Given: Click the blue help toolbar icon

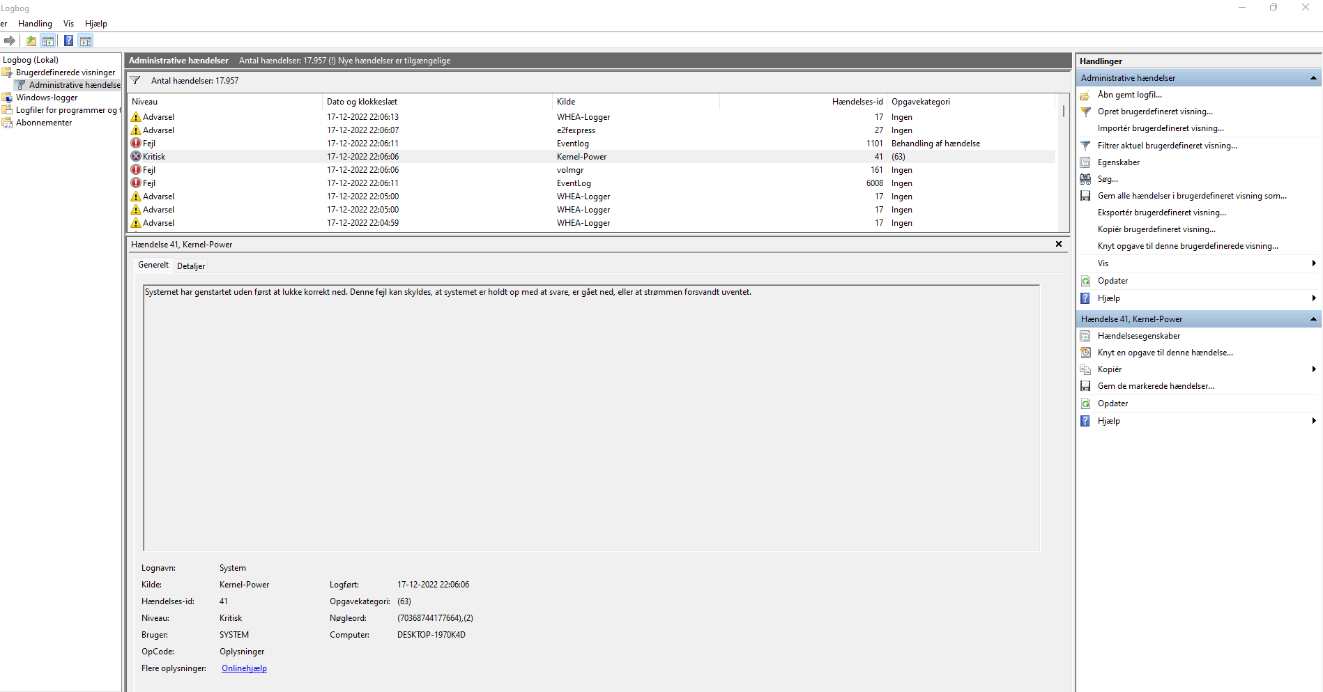Looking at the screenshot, I should pyautogui.click(x=68, y=40).
